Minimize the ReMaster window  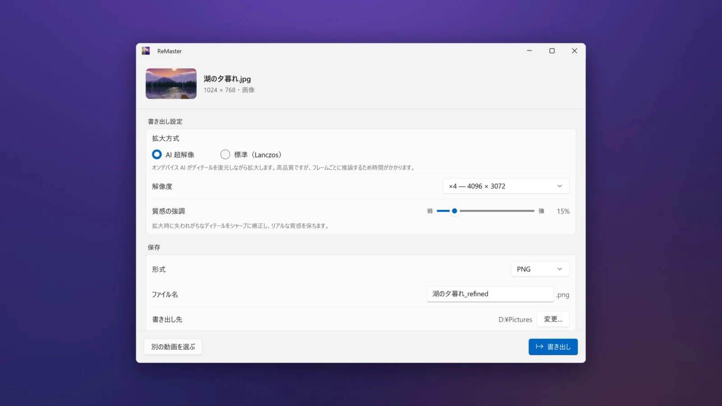(529, 51)
